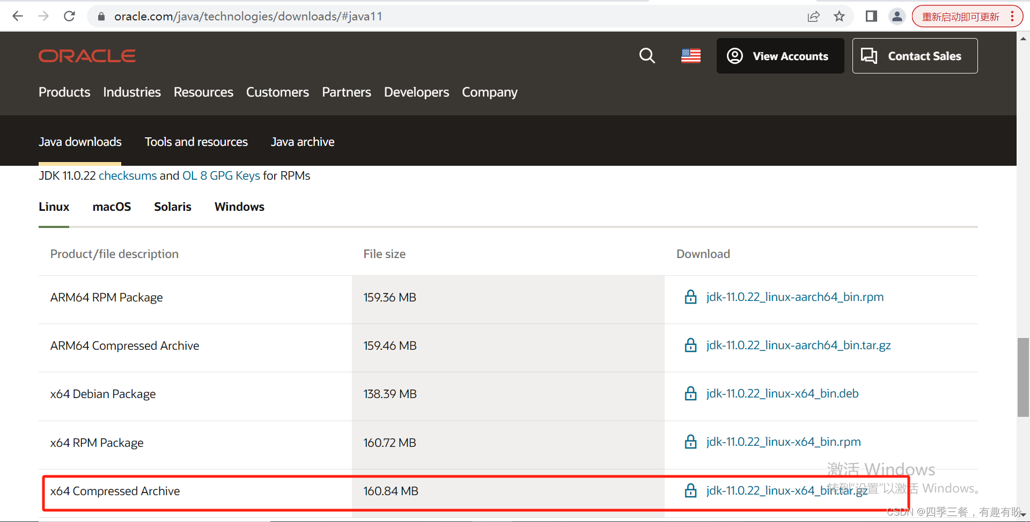Open the Developers menu
Viewport: 1030px width, 522px height.
click(x=416, y=92)
